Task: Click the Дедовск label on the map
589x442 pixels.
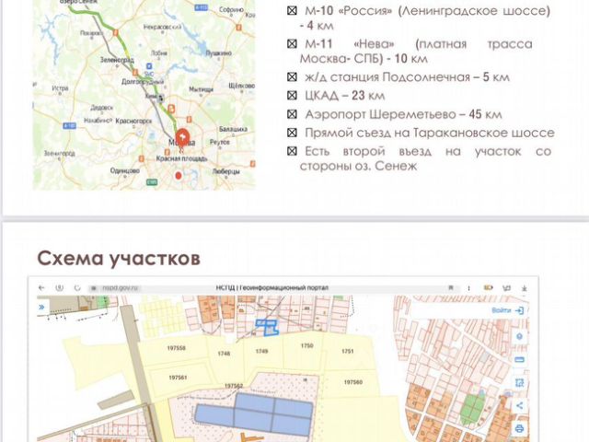Action: pyautogui.click(x=101, y=108)
